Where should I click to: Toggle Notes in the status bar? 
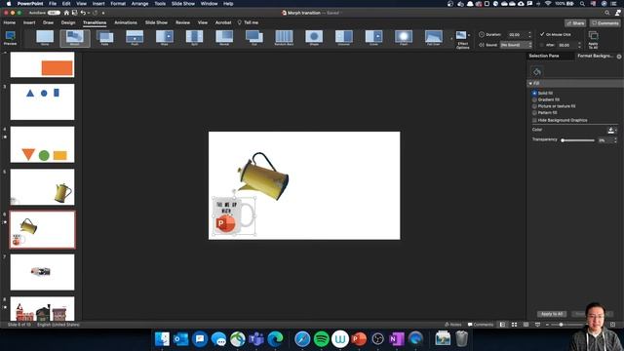pos(452,325)
